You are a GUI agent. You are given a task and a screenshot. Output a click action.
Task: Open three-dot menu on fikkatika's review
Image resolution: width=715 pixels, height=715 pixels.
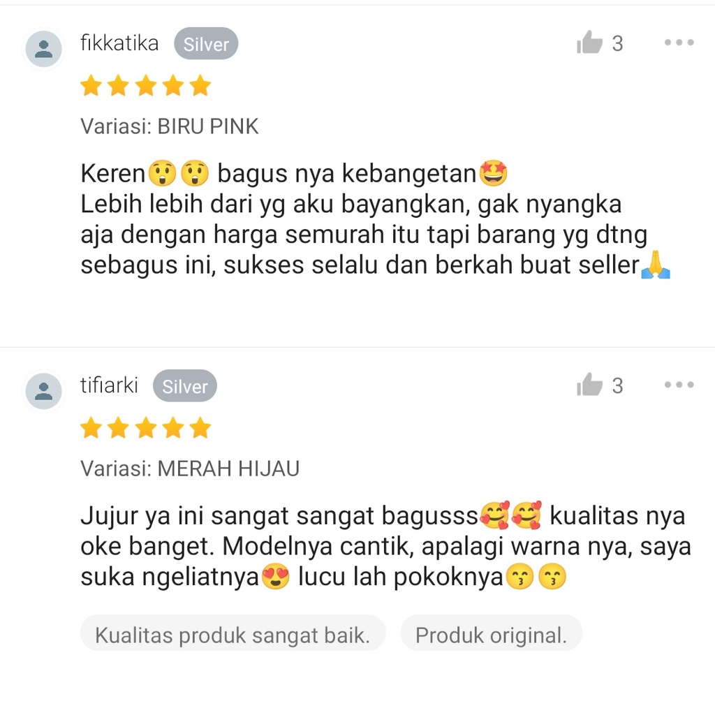[679, 43]
